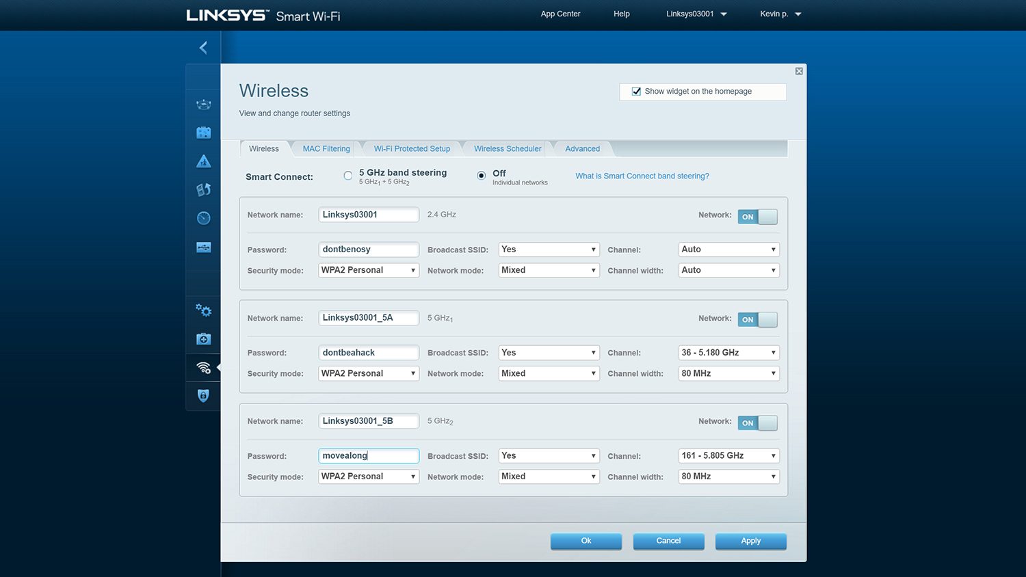Open the External Storage USB icon
Image resolution: width=1026 pixels, height=577 pixels.
click(203, 247)
